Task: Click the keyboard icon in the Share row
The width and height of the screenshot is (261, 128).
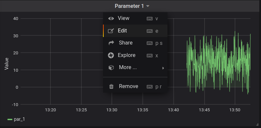Action: coord(149,43)
